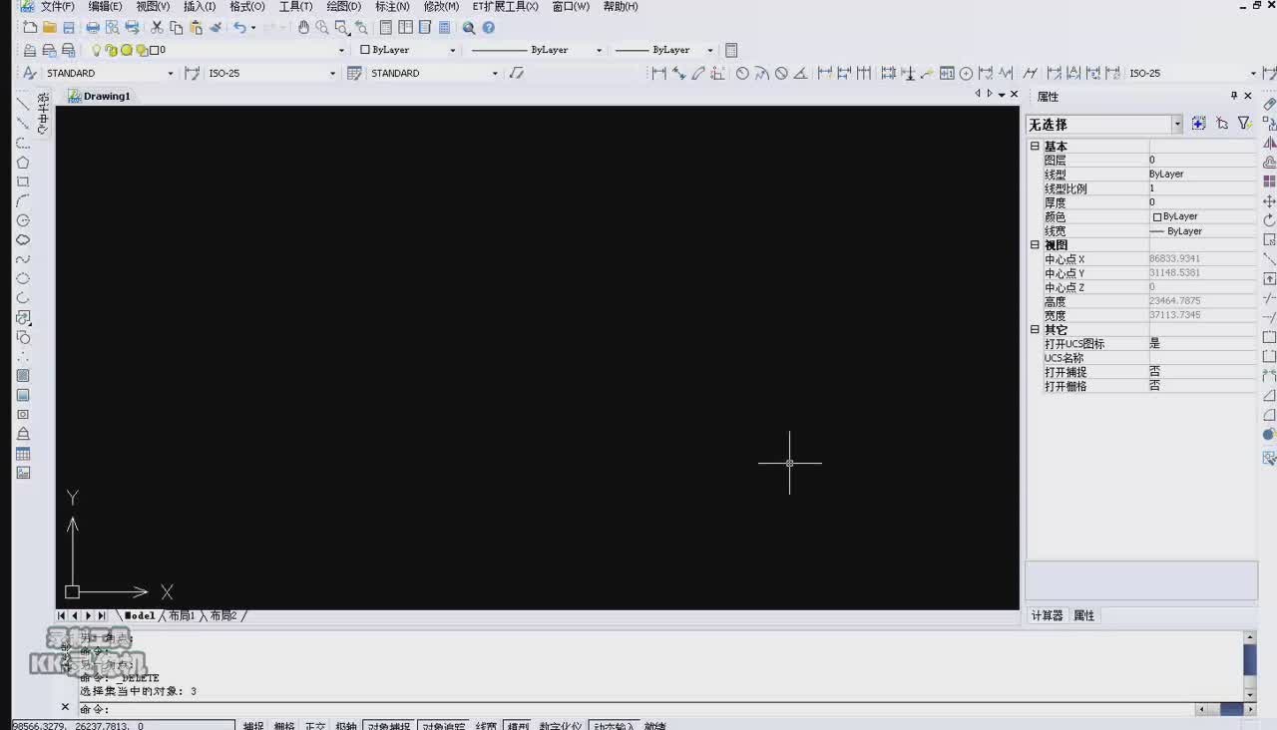
Task: Click the Center mark dimension icon
Action: (966, 73)
